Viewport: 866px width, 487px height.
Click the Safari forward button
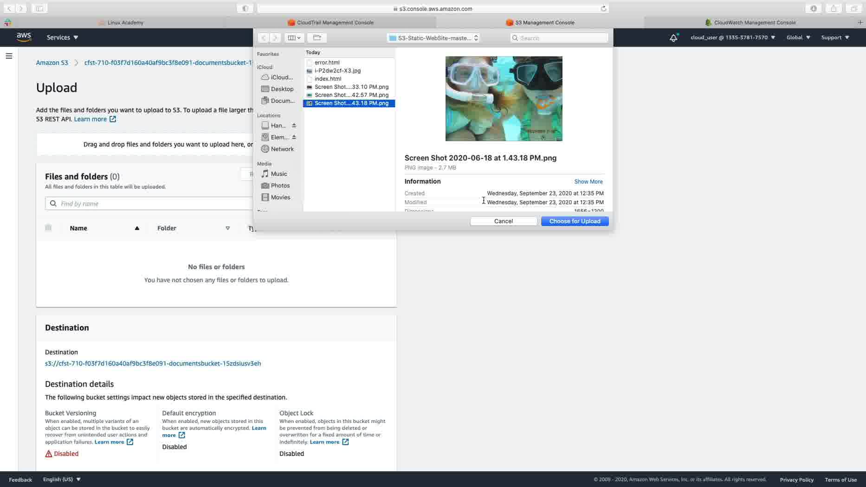21,8
